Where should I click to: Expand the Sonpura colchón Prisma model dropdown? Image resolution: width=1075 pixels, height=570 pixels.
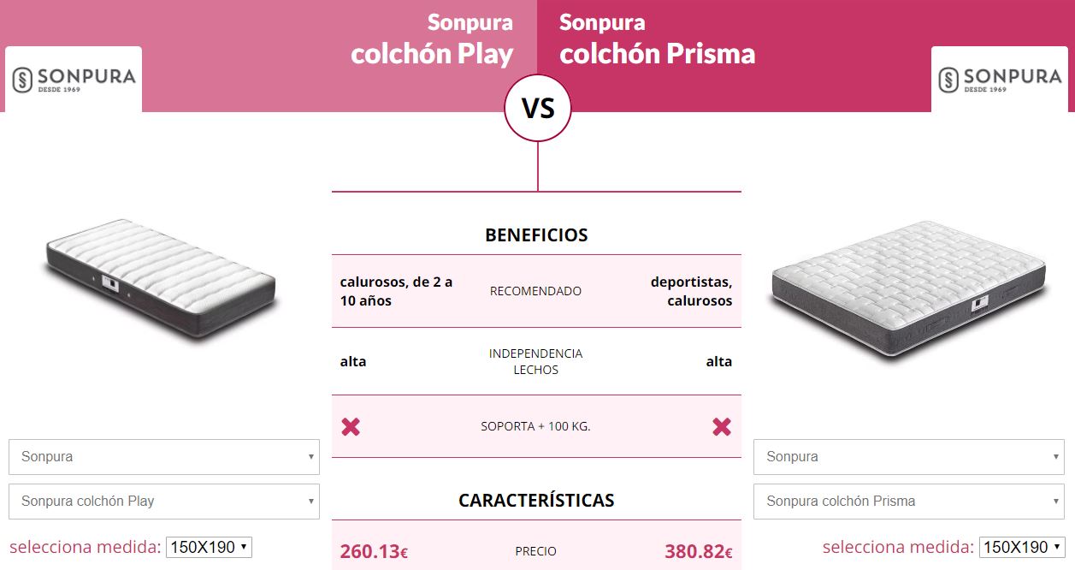point(909,502)
